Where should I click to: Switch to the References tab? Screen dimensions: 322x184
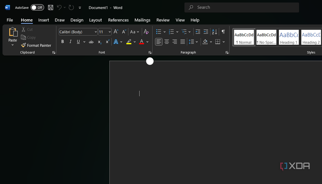[x=118, y=20]
